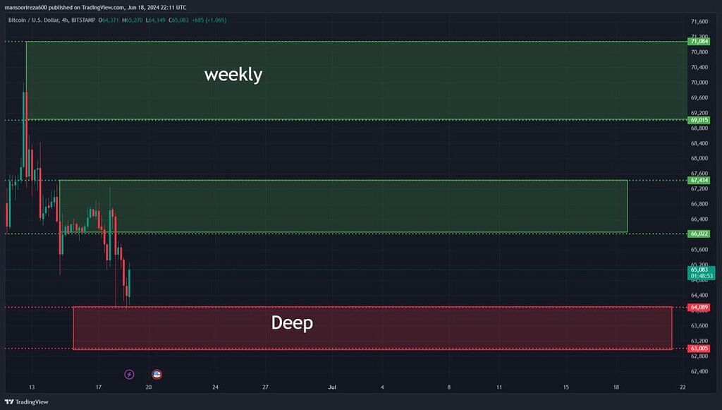Click the red 64,089 price label
Screen dimensions: 722x410
pos(699,308)
